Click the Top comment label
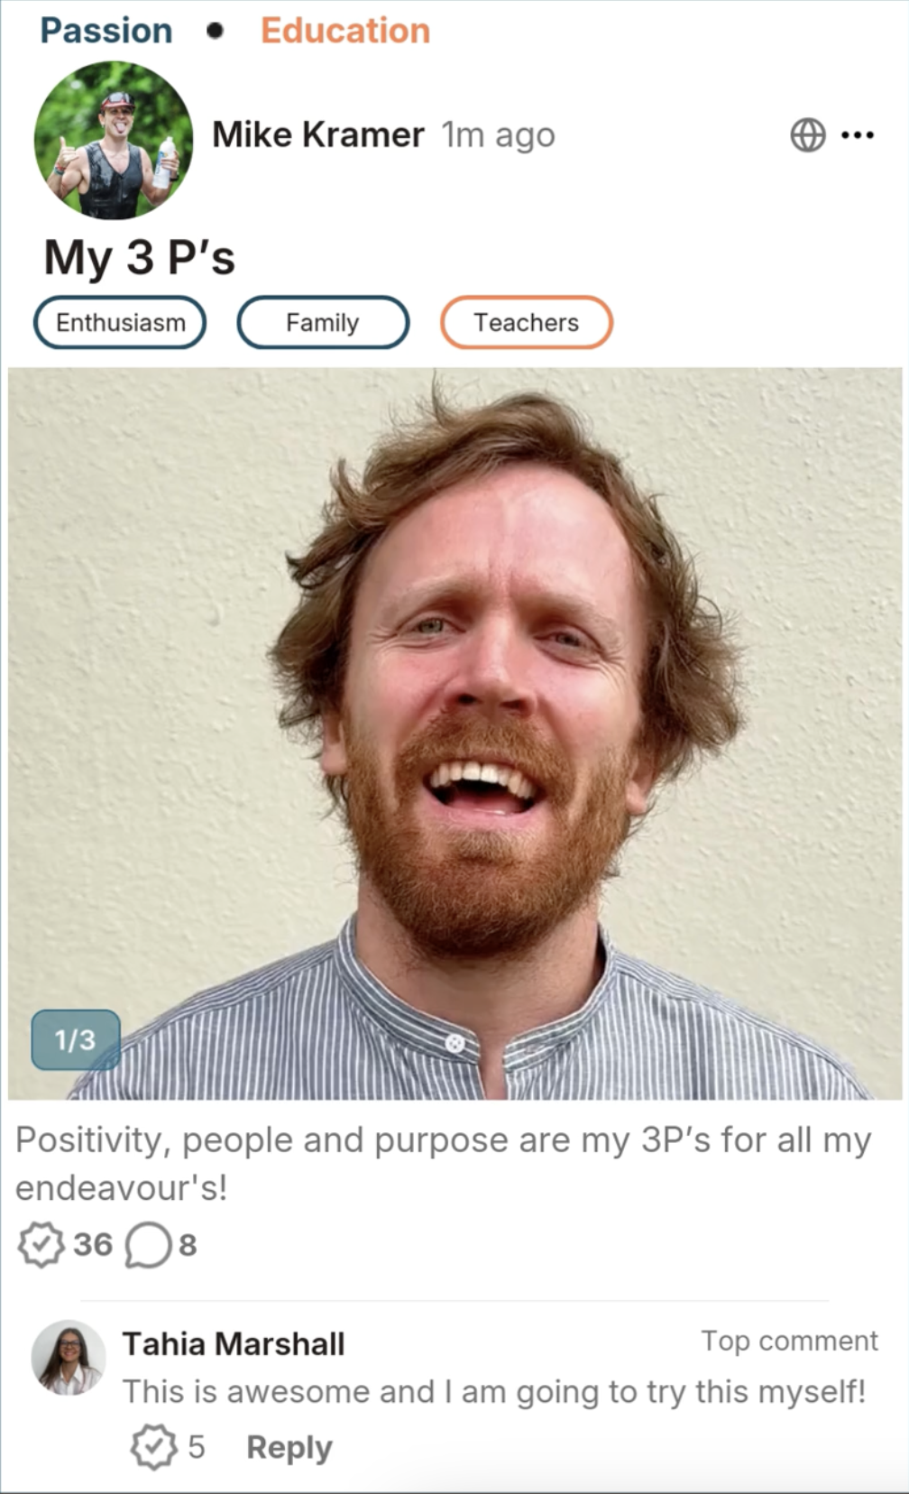Screen dimensions: 909x1494 [790, 1341]
